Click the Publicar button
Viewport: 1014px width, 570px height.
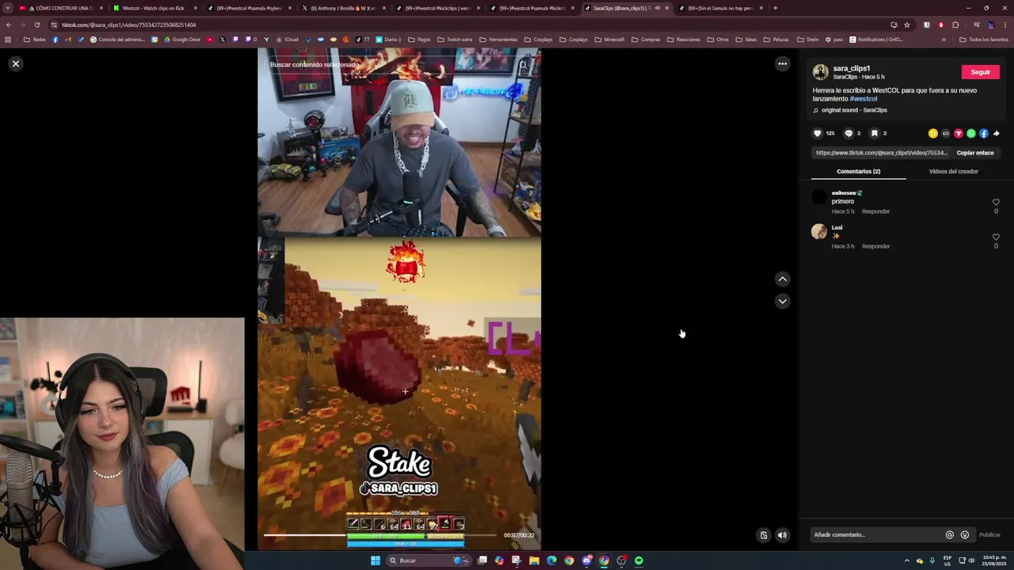(x=989, y=534)
